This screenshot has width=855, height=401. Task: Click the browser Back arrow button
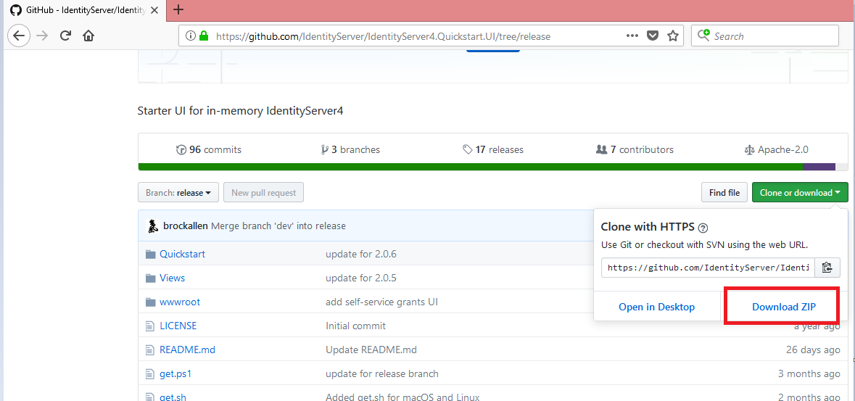19,36
